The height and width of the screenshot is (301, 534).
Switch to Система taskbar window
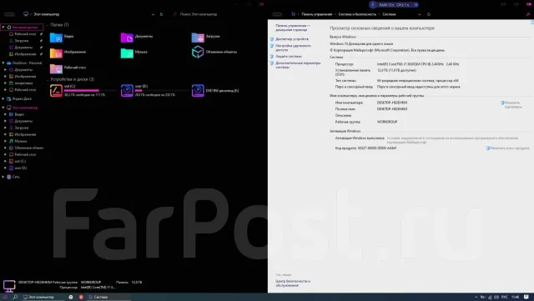[x=109, y=297]
